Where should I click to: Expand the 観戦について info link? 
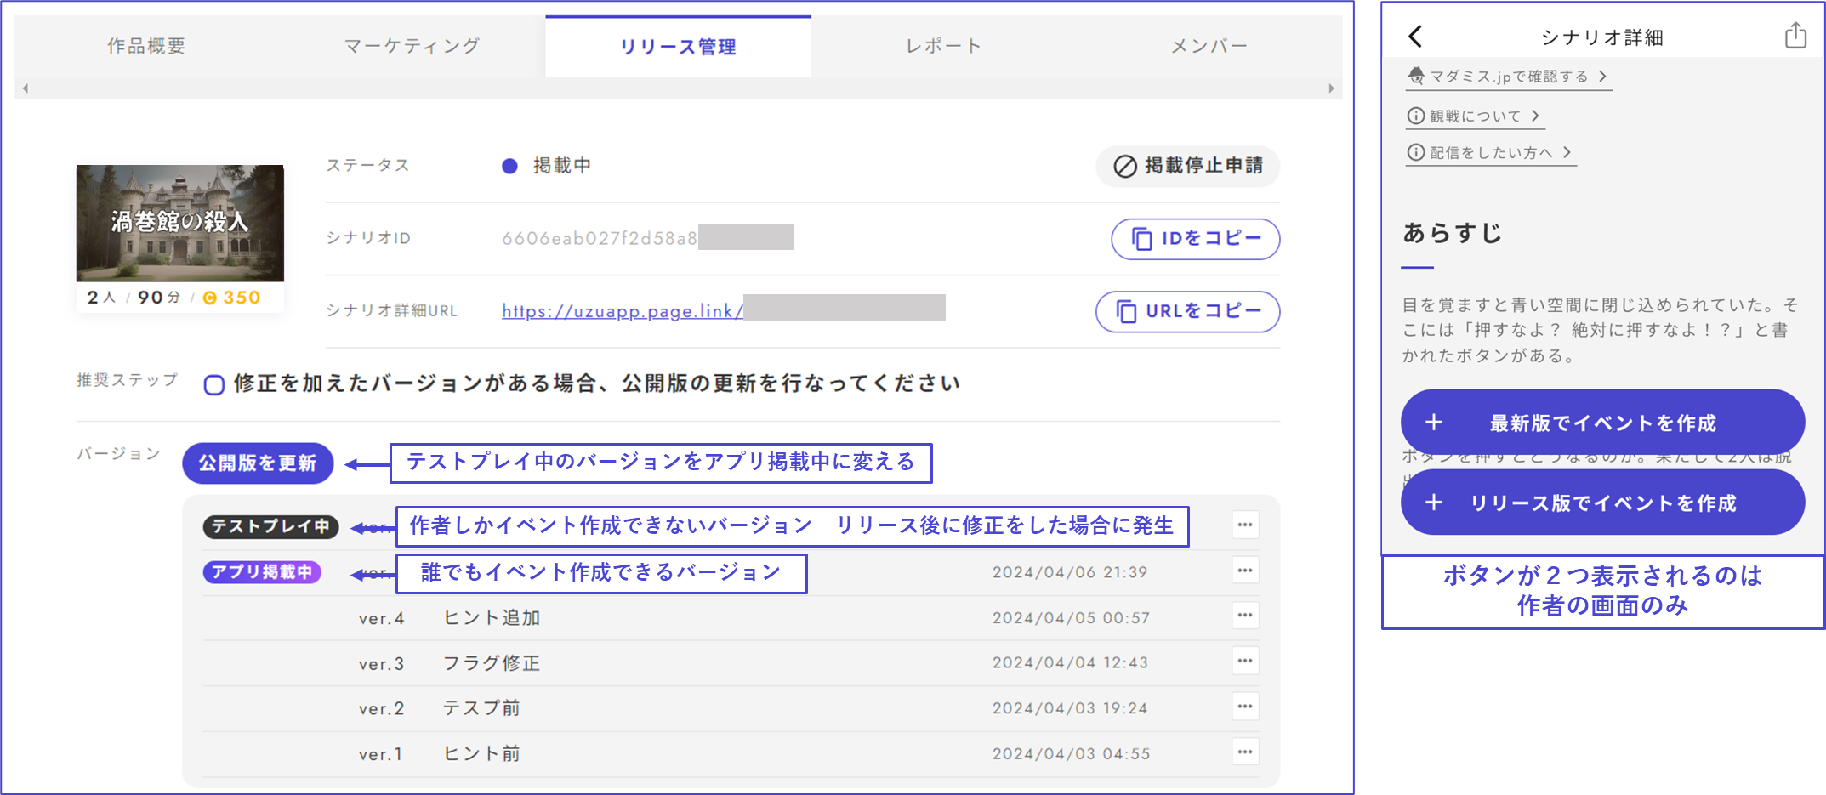pos(1474,116)
